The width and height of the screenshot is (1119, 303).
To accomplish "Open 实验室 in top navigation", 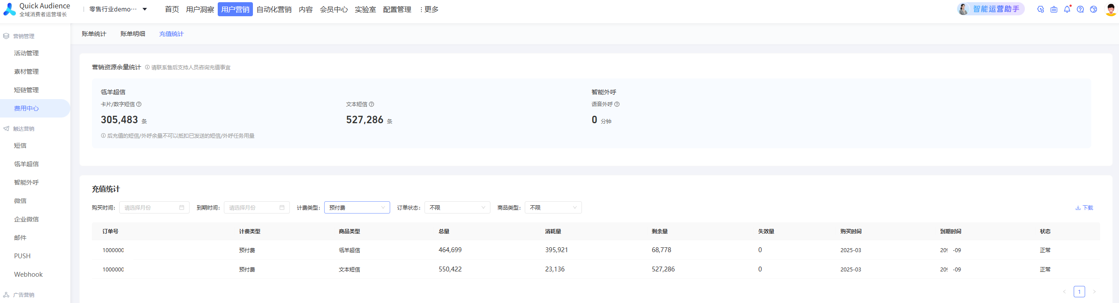I will click(x=366, y=9).
